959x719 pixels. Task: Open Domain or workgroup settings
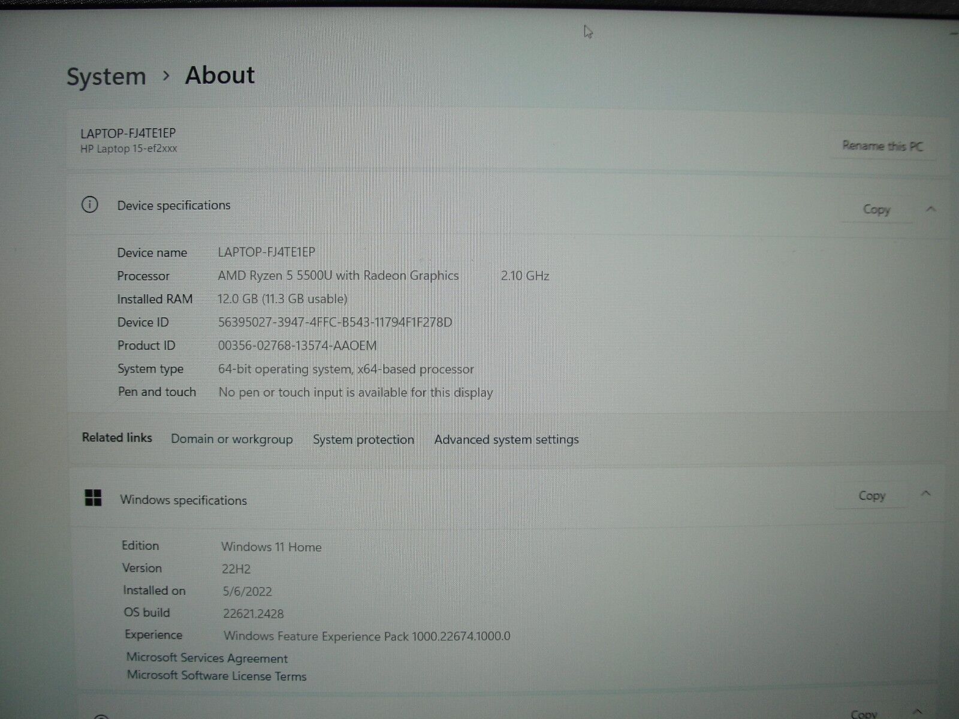231,439
